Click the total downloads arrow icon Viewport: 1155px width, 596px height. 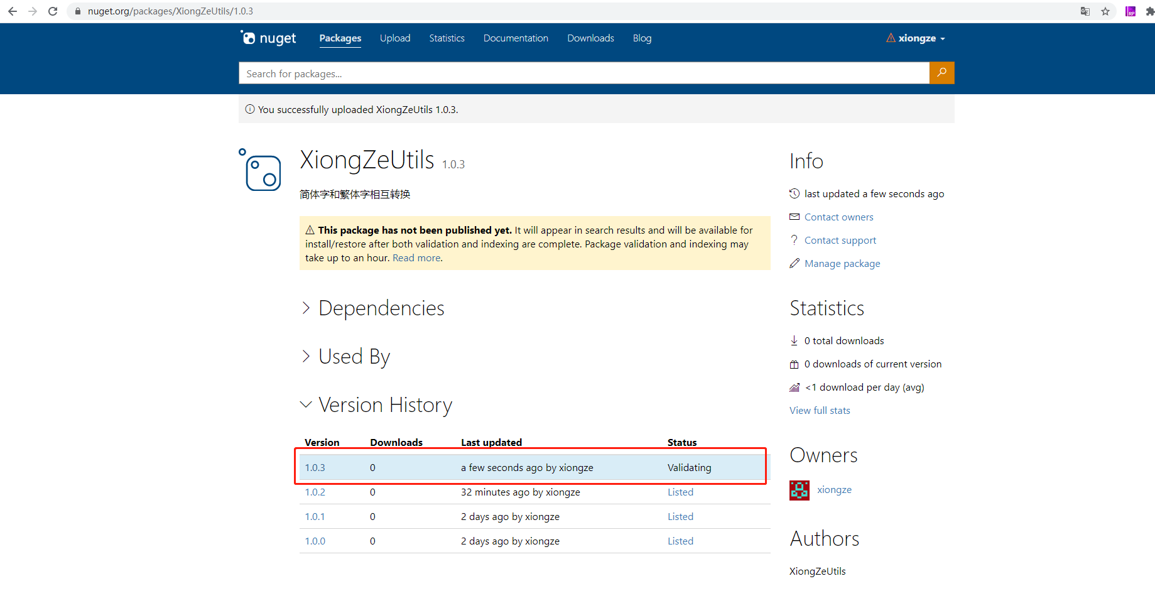pyautogui.click(x=794, y=340)
